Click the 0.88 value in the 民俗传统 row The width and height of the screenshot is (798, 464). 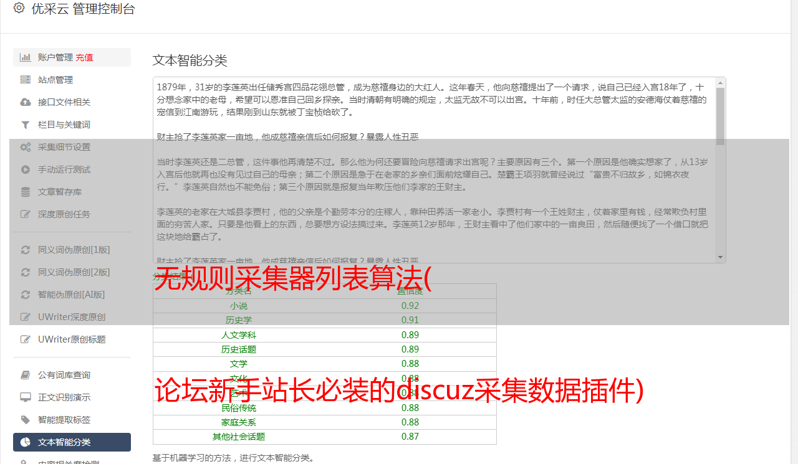click(410, 408)
